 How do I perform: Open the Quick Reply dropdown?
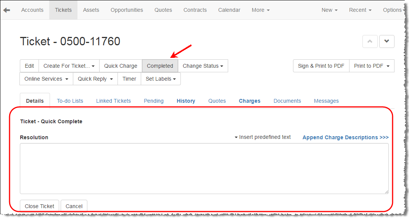pyautogui.click(x=95, y=79)
